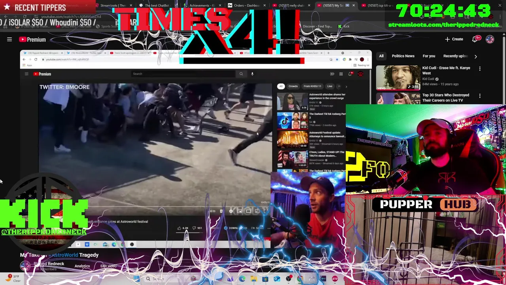Image resolution: width=506 pixels, height=285 pixels.
Task: Click the reload icon in the recorded browser
Action: pos(36,59)
